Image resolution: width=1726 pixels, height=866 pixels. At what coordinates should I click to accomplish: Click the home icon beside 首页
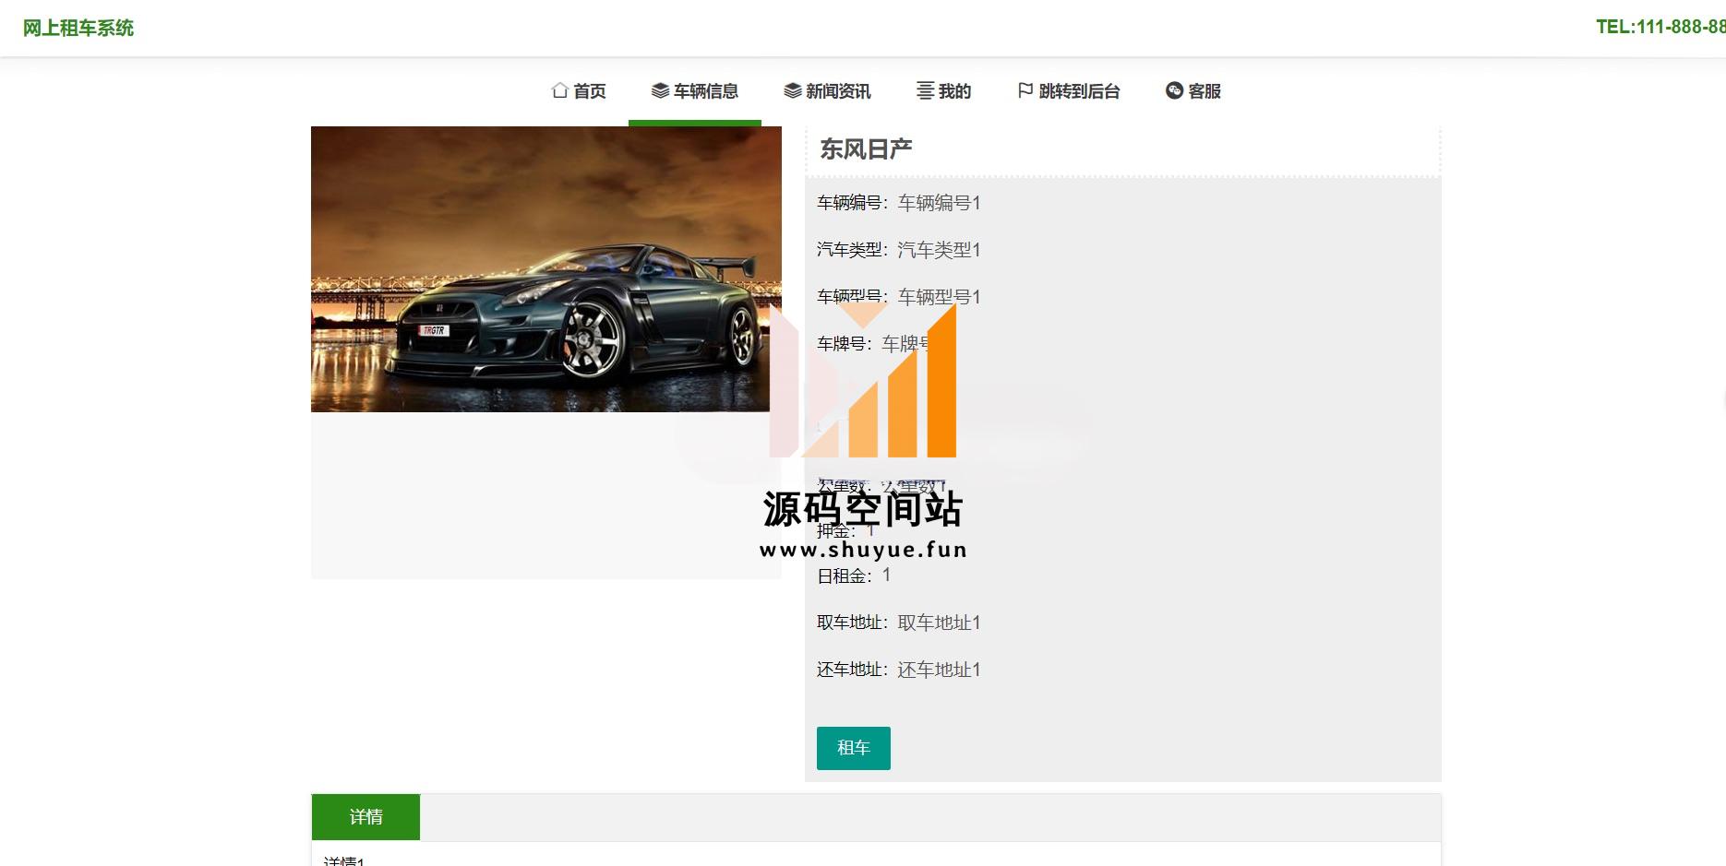pyautogui.click(x=559, y=90)
